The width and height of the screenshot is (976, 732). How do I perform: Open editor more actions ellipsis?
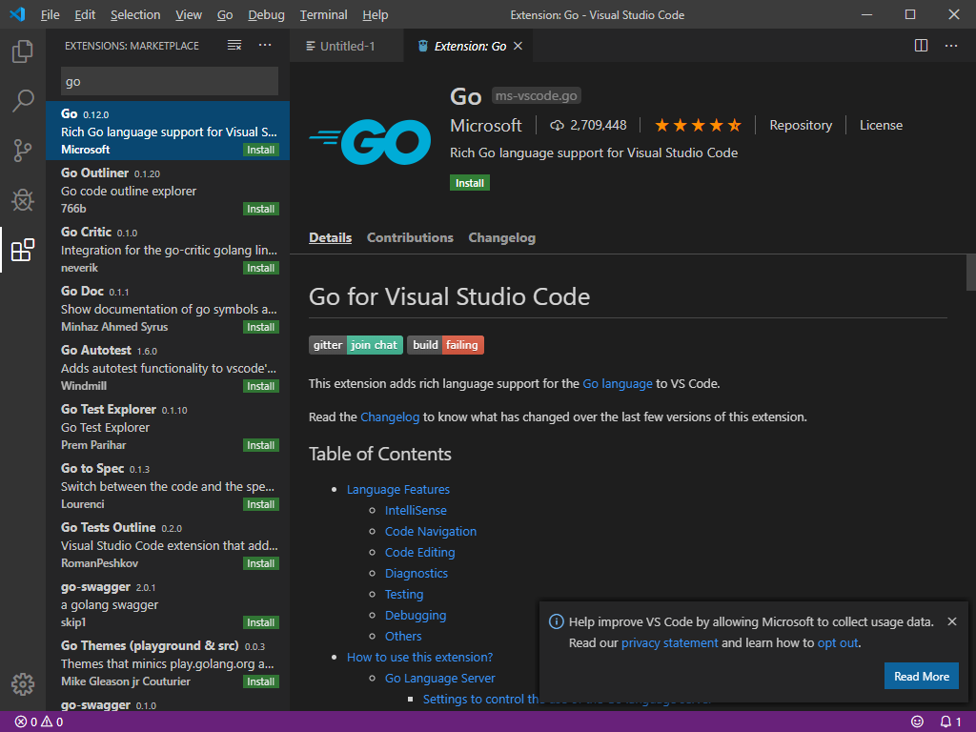(x=951, y=46)
